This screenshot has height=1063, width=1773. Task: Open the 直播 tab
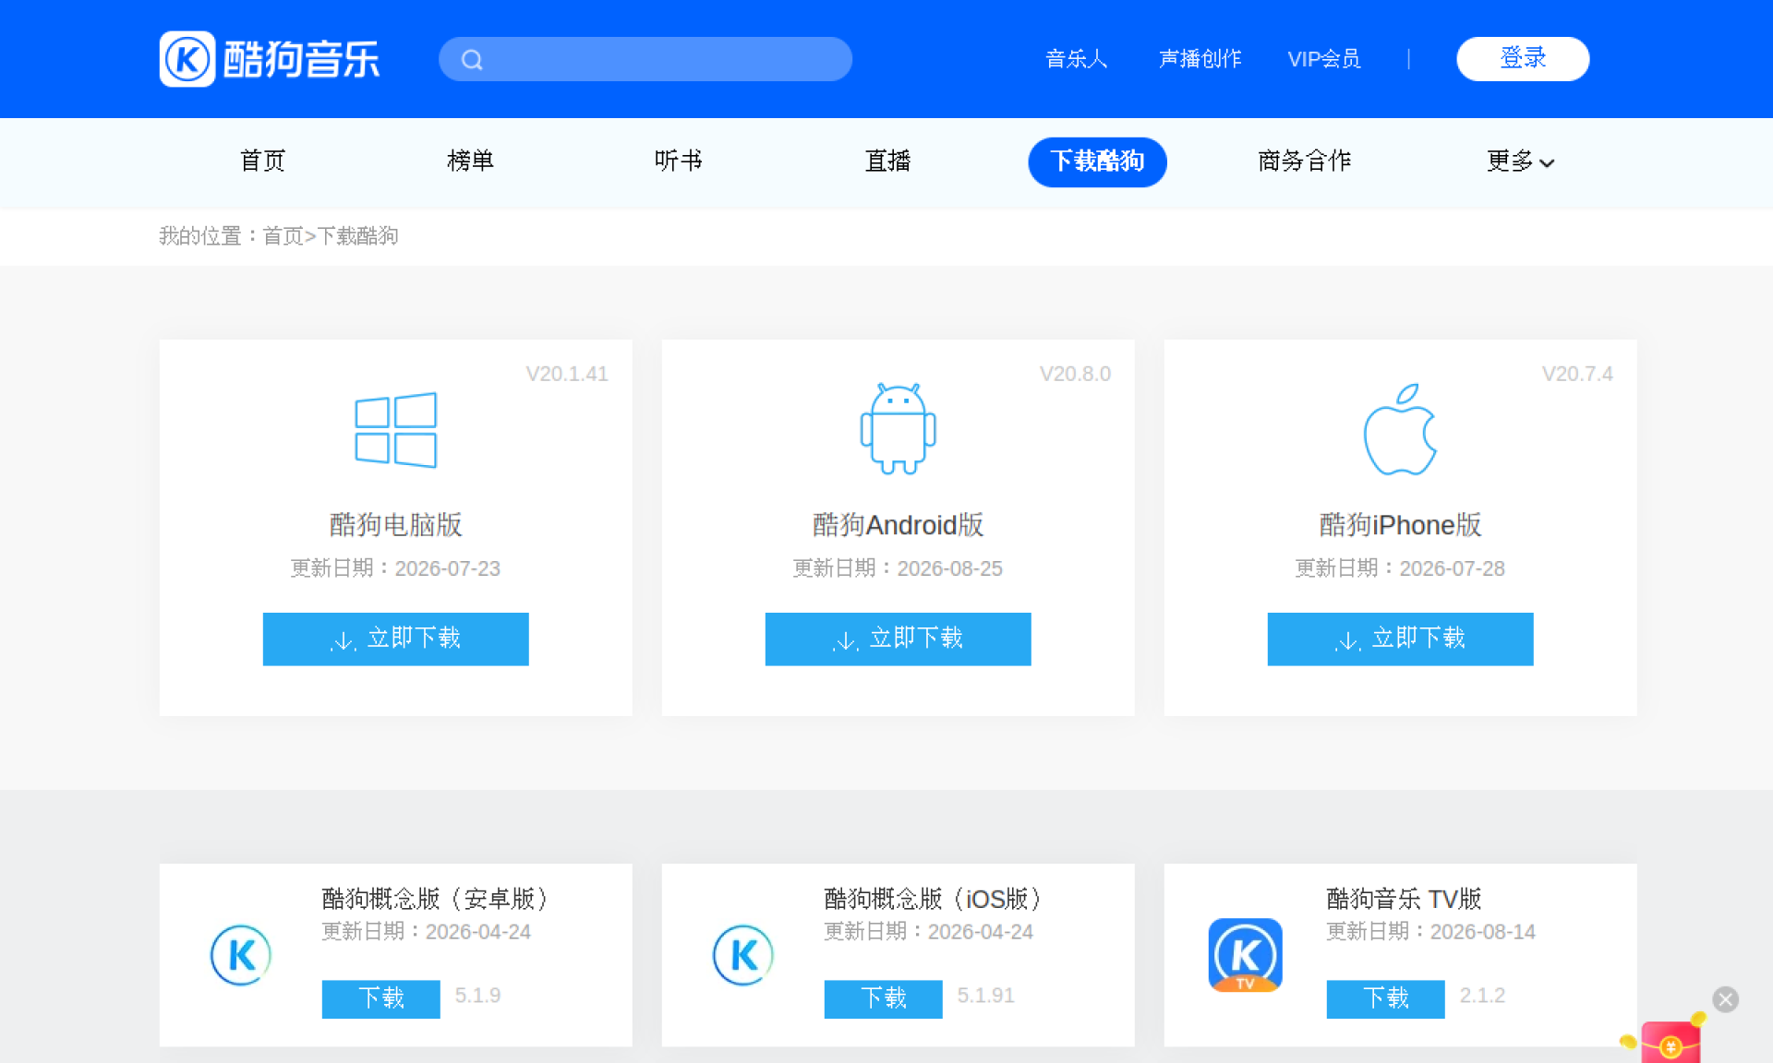pos(887,161)
